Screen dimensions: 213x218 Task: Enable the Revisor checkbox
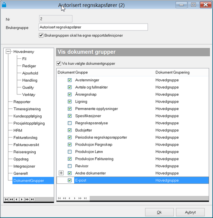[70, 166]
